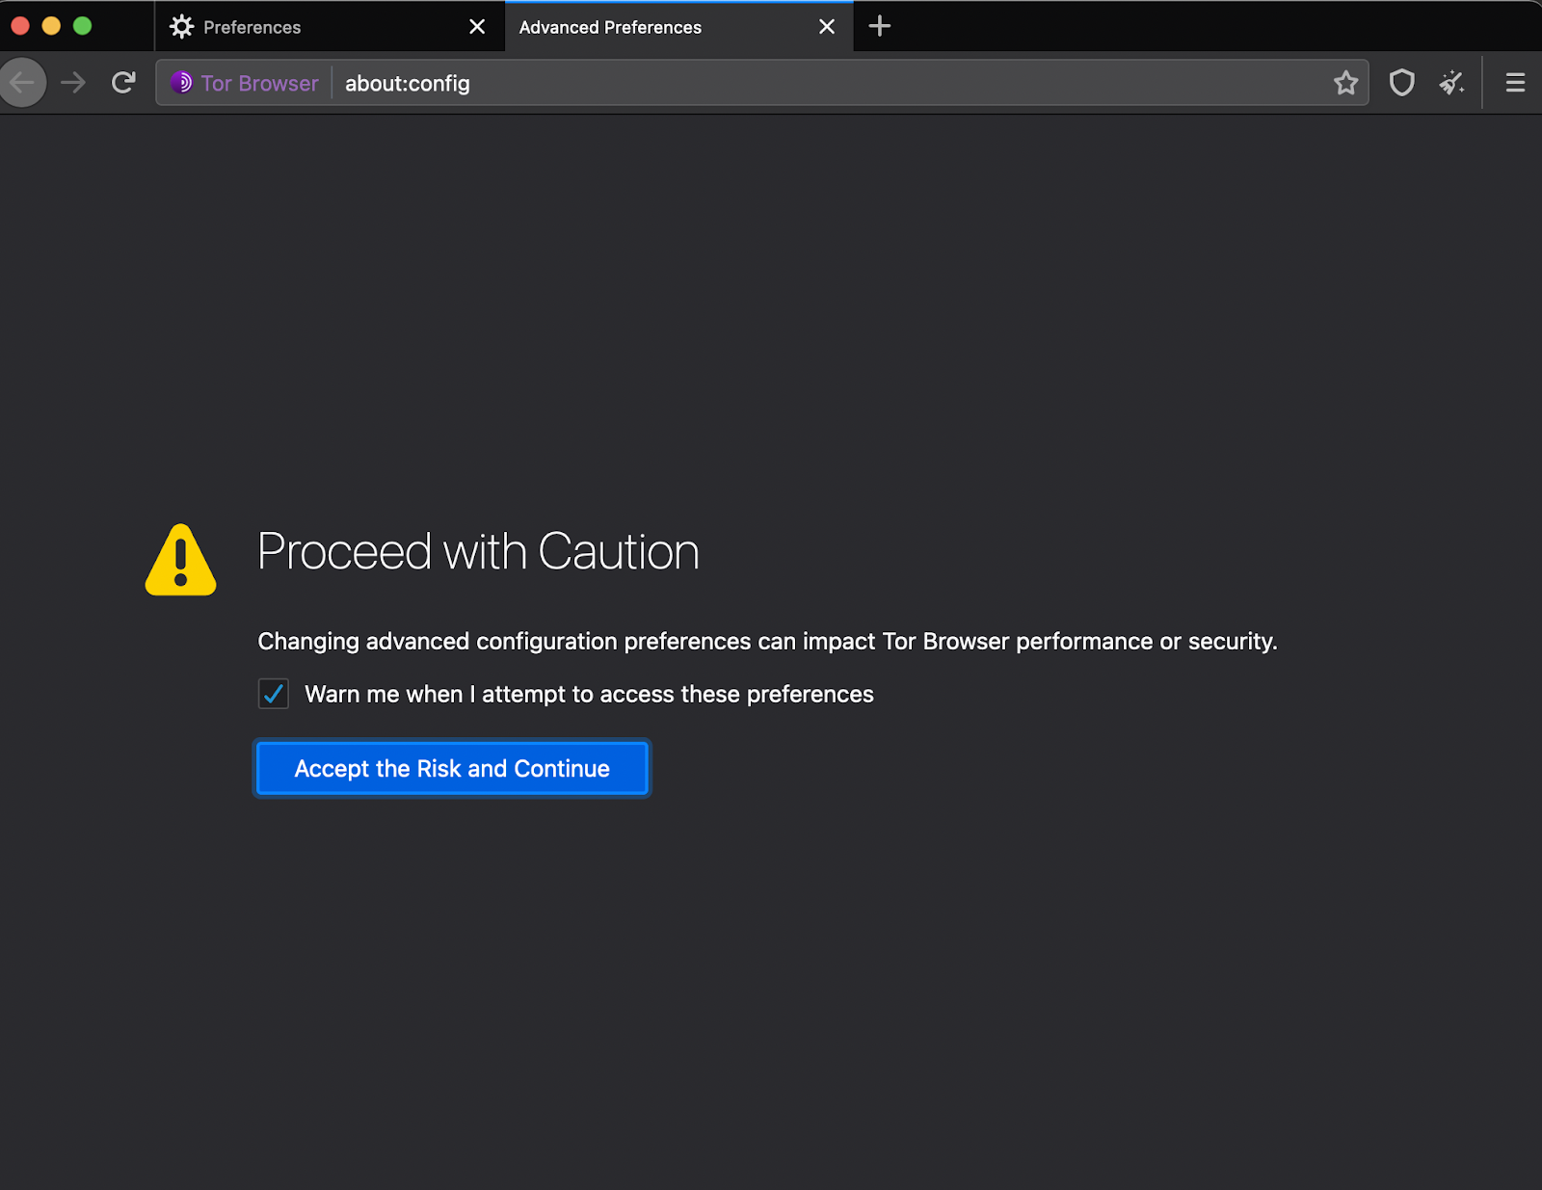Screen dimensions: 1542x1190
Task: Close the Advanced Preferences tab
Action: (x=827, y=27)
